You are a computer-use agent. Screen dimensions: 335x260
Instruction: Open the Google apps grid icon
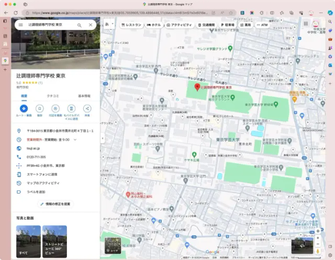coord(306,24)
